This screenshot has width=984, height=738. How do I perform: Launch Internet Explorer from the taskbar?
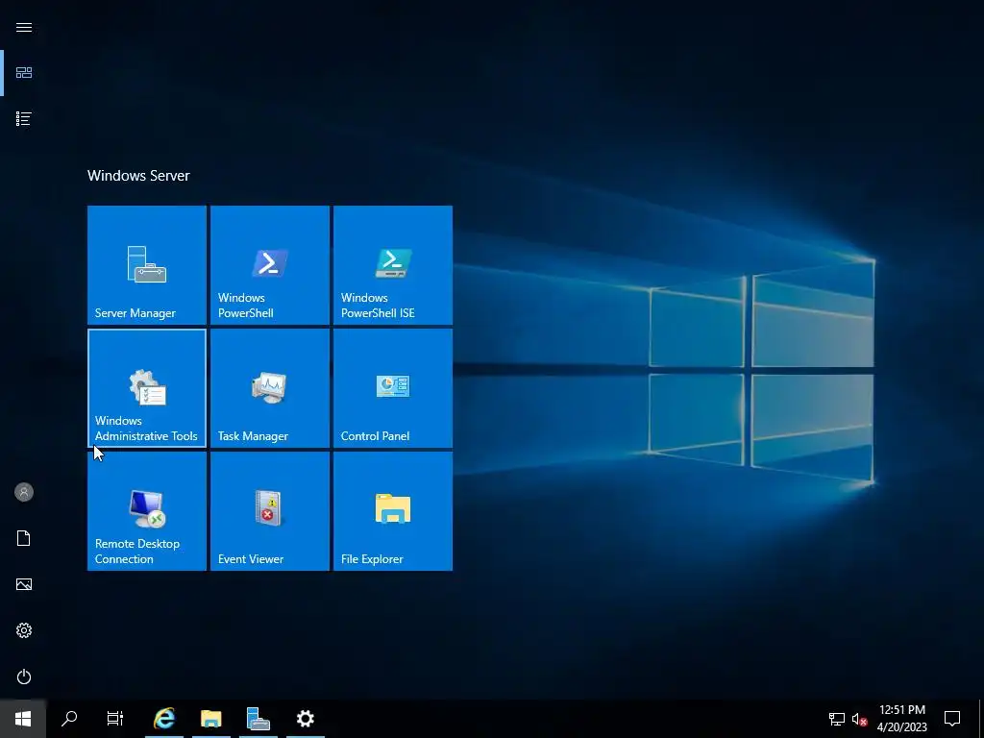pos(164,719)
